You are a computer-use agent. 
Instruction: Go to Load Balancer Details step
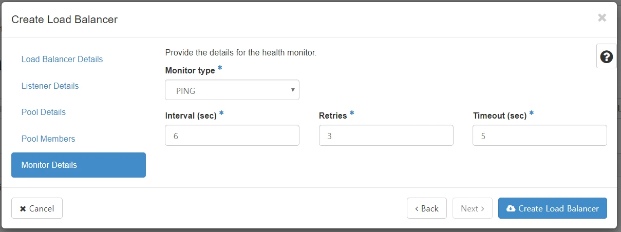[x=62, y=60]
